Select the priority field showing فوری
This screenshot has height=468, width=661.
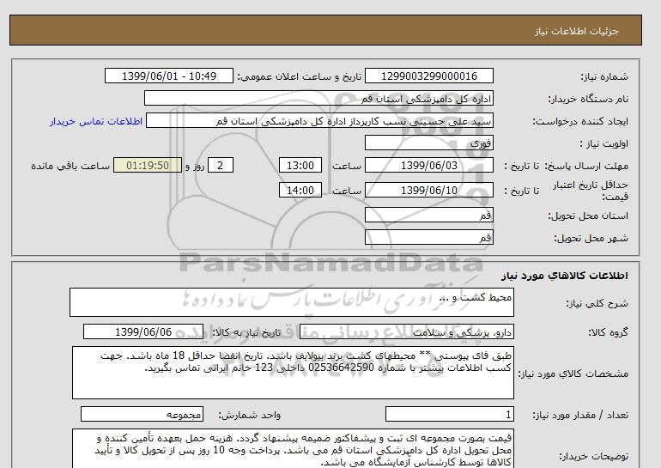[428, 143]
